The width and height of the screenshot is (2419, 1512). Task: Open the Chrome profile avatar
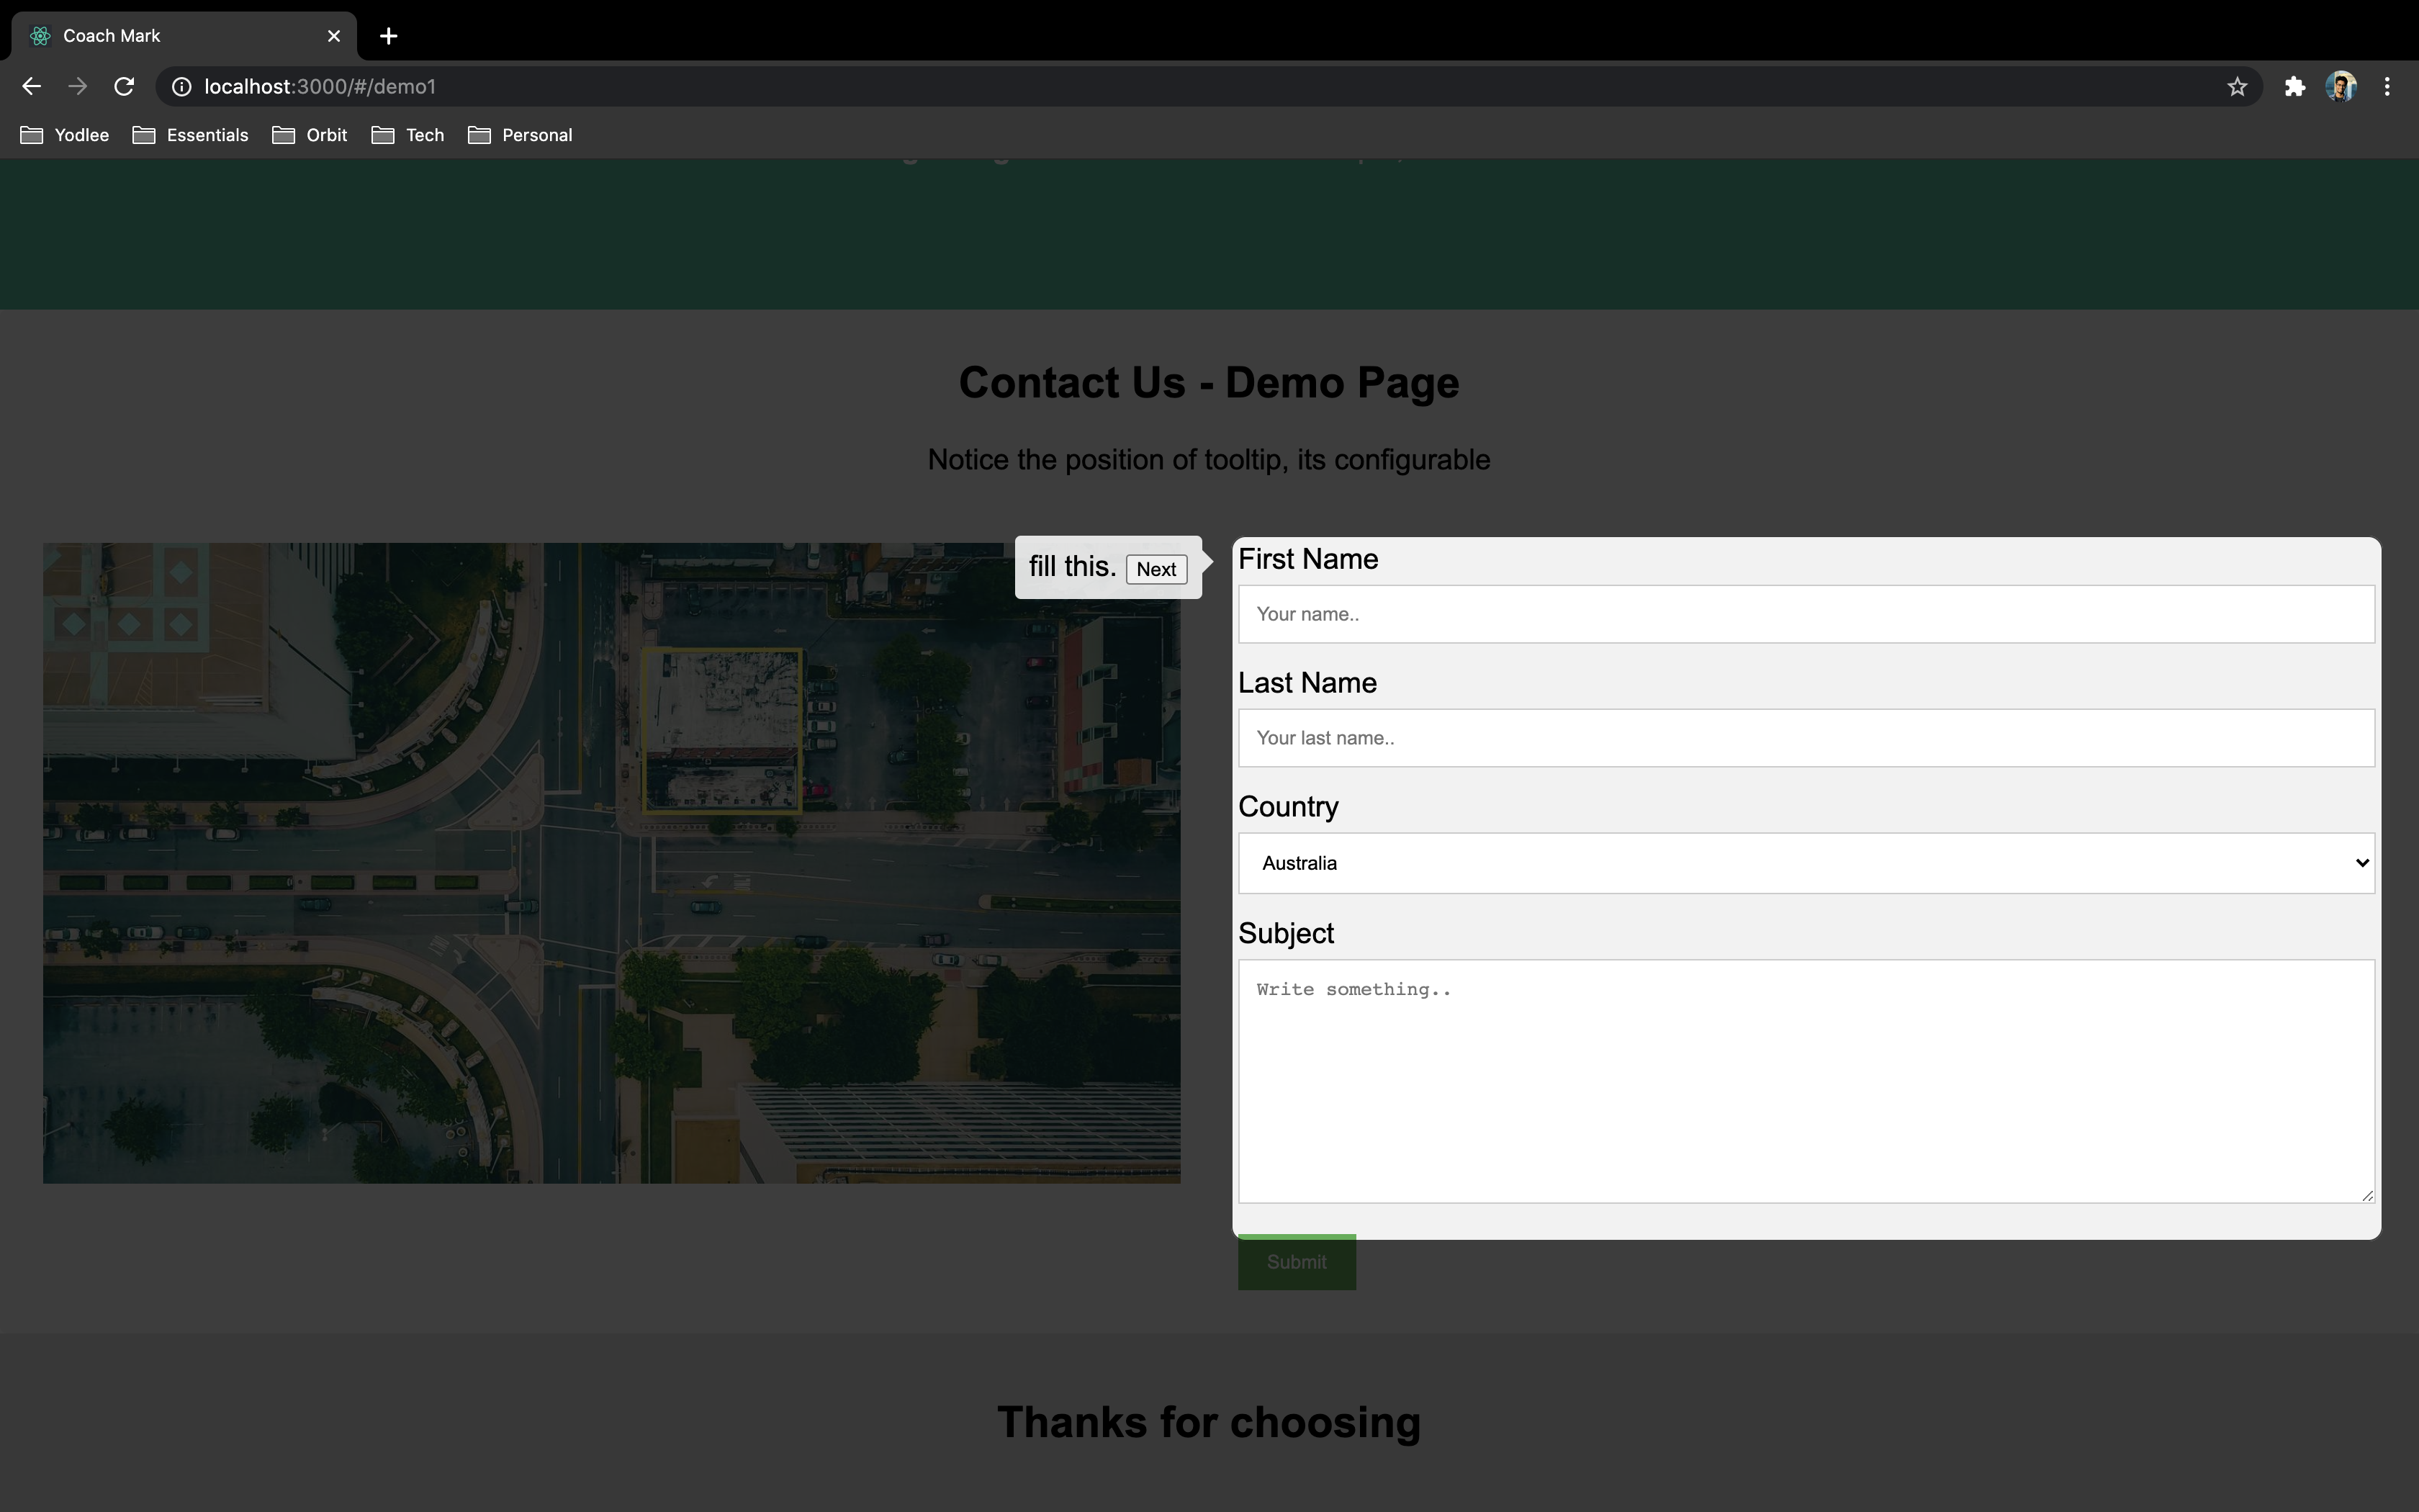tap(2341, 87)
